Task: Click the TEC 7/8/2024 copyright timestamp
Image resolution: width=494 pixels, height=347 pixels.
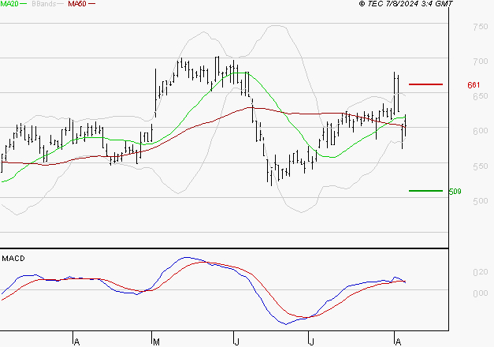Action: pos(406,4)
